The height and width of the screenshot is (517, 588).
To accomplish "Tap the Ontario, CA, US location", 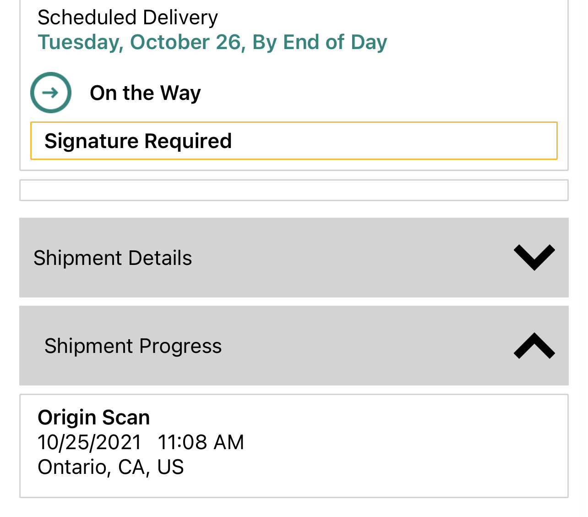I will [x=110, y=467].
